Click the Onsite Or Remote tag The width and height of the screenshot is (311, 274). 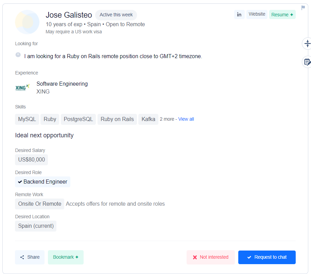point(39,204)
